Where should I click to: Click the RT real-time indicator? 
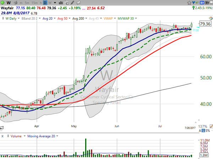pyautogui.click(x=197, y=2)
